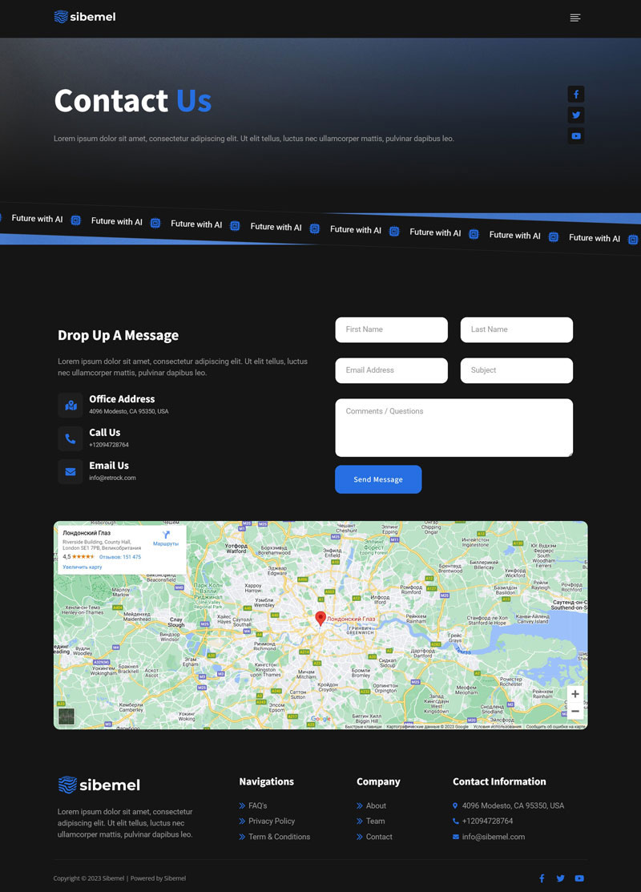
Task: Click the info@retrock.com email text
Action: [x=113, y=478]
